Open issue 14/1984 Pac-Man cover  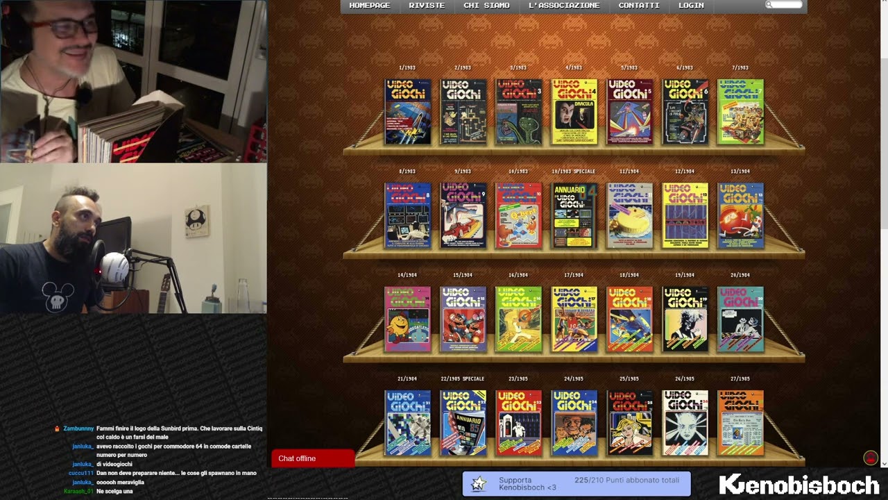click(x=408, y=319)
